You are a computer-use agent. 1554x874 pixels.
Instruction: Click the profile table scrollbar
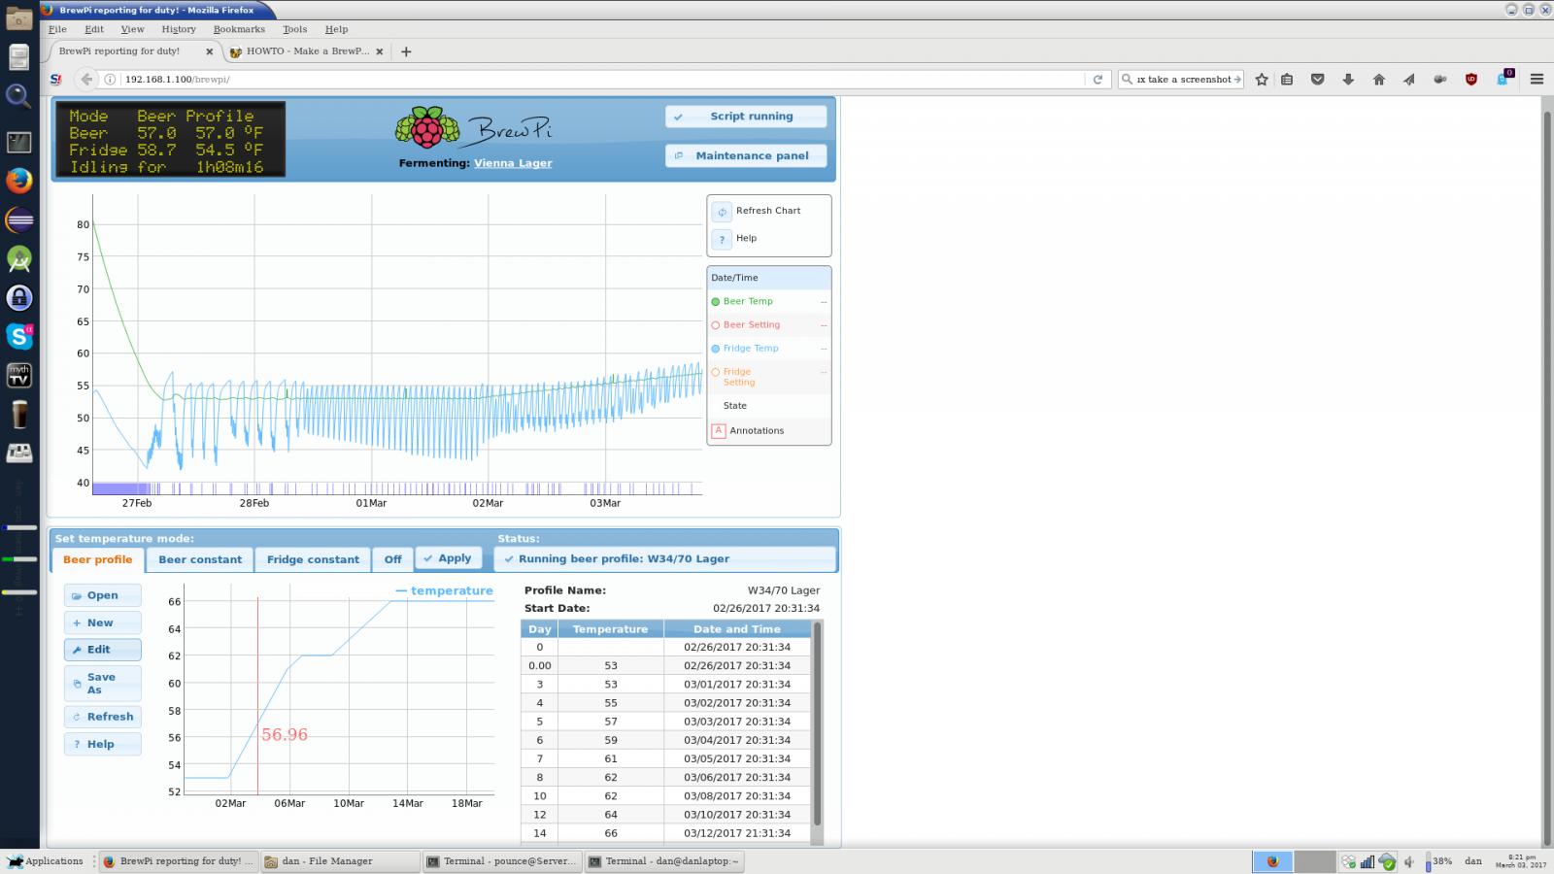point(818,723)
